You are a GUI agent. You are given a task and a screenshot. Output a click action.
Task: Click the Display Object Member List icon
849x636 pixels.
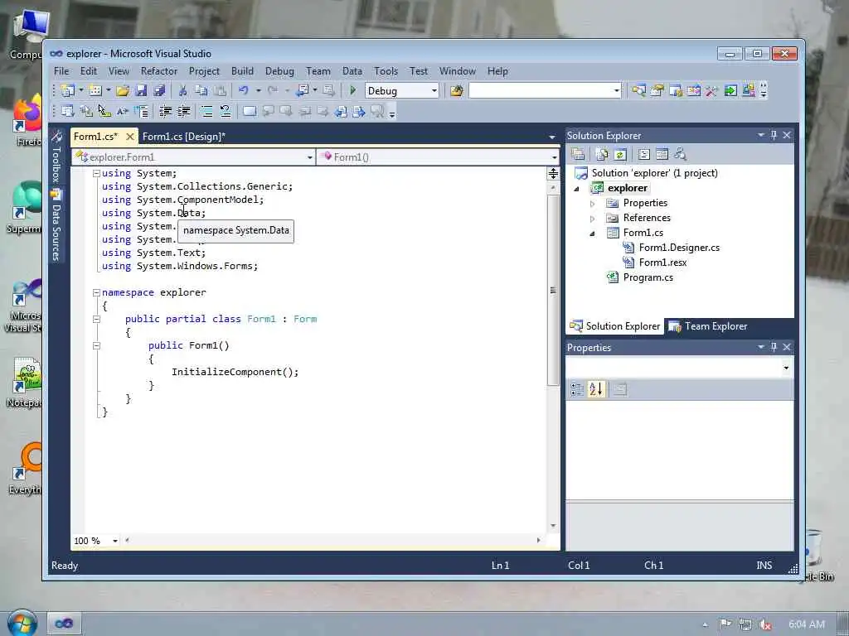(68, 112)
